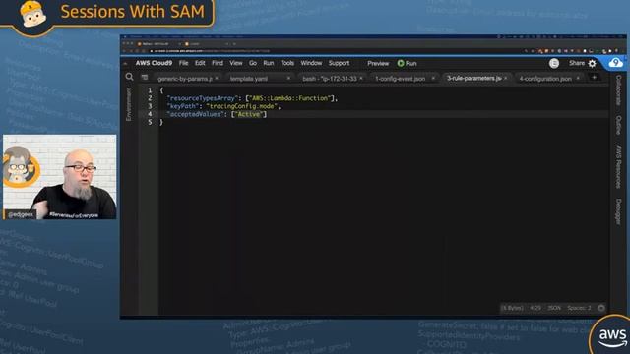Click the AWS Cloud9 menu label
Viewport: 630px width, 354px height.
point(154,63)
